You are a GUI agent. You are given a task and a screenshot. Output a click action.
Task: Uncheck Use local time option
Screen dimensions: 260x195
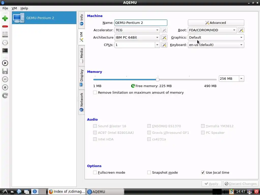tap(203, 172)
